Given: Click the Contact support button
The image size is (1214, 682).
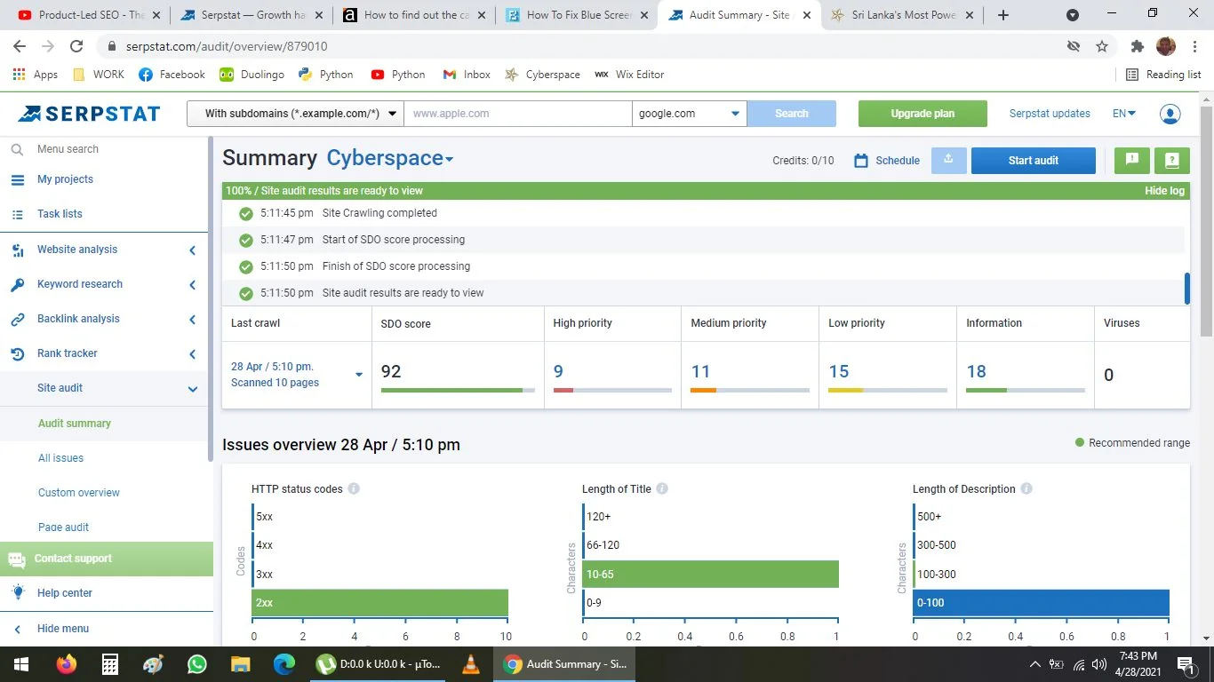Looking at the screenshot, I should pos(107,559).
